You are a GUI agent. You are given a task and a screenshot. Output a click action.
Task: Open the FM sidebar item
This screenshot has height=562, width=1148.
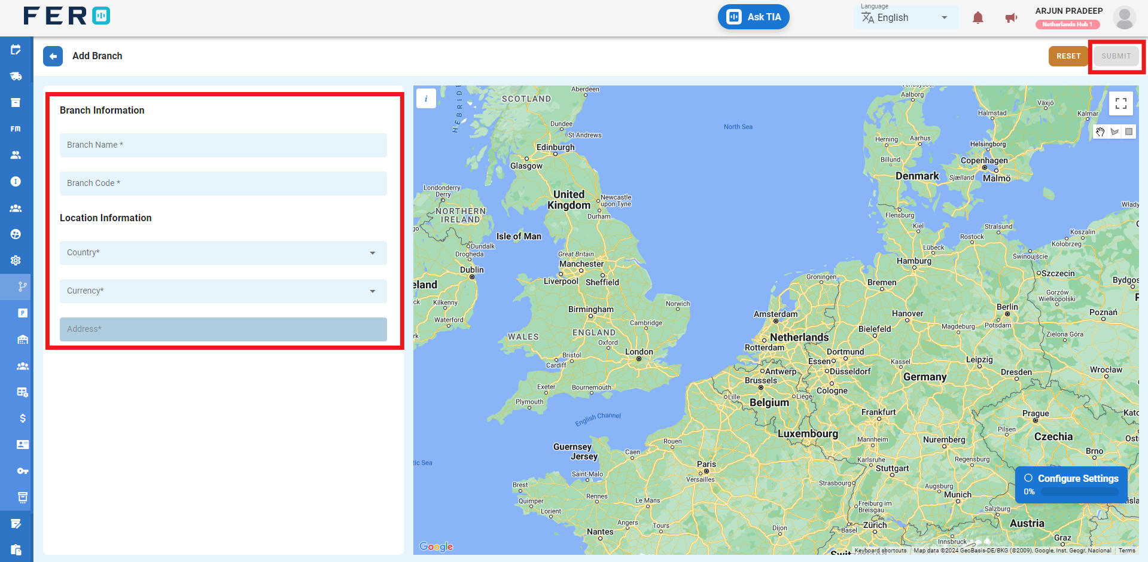[16, 129]
